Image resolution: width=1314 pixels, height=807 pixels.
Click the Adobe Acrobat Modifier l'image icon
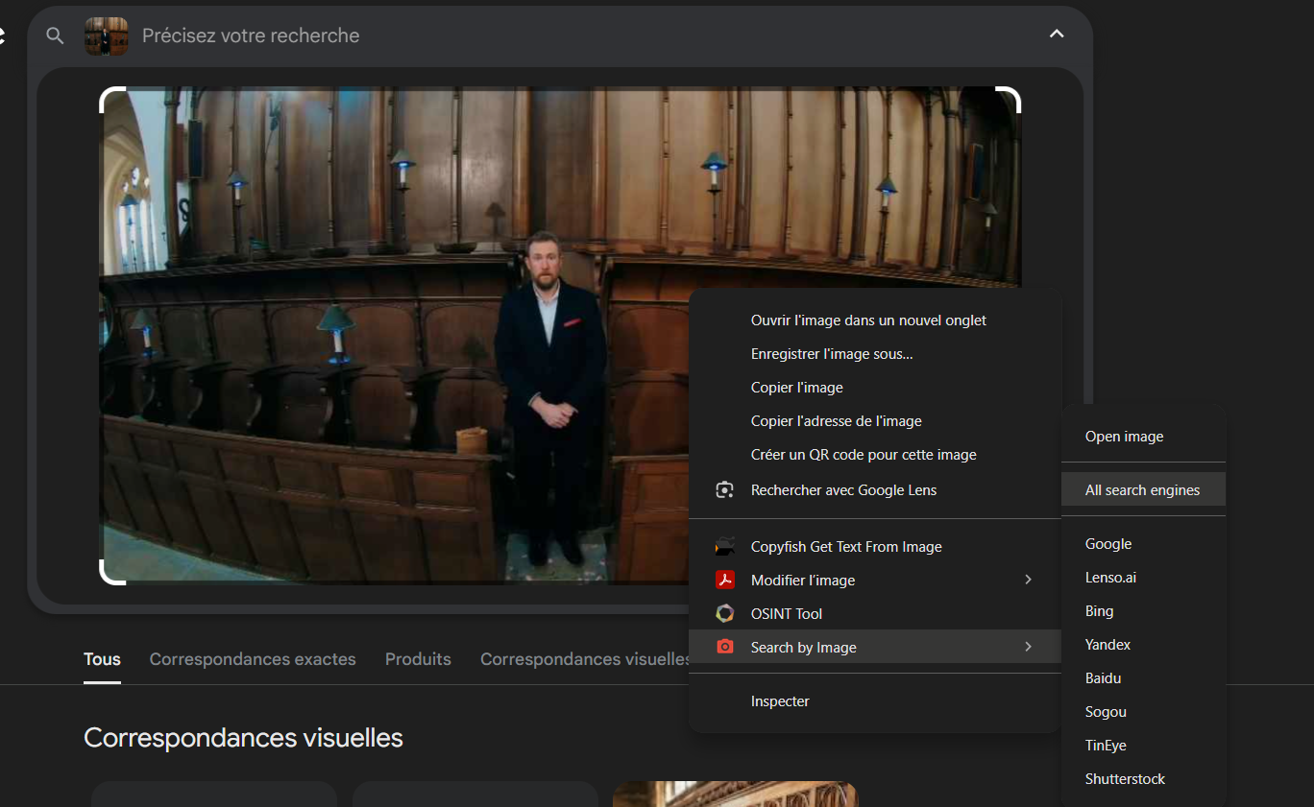pyautogui.click(x=725, y=581)
